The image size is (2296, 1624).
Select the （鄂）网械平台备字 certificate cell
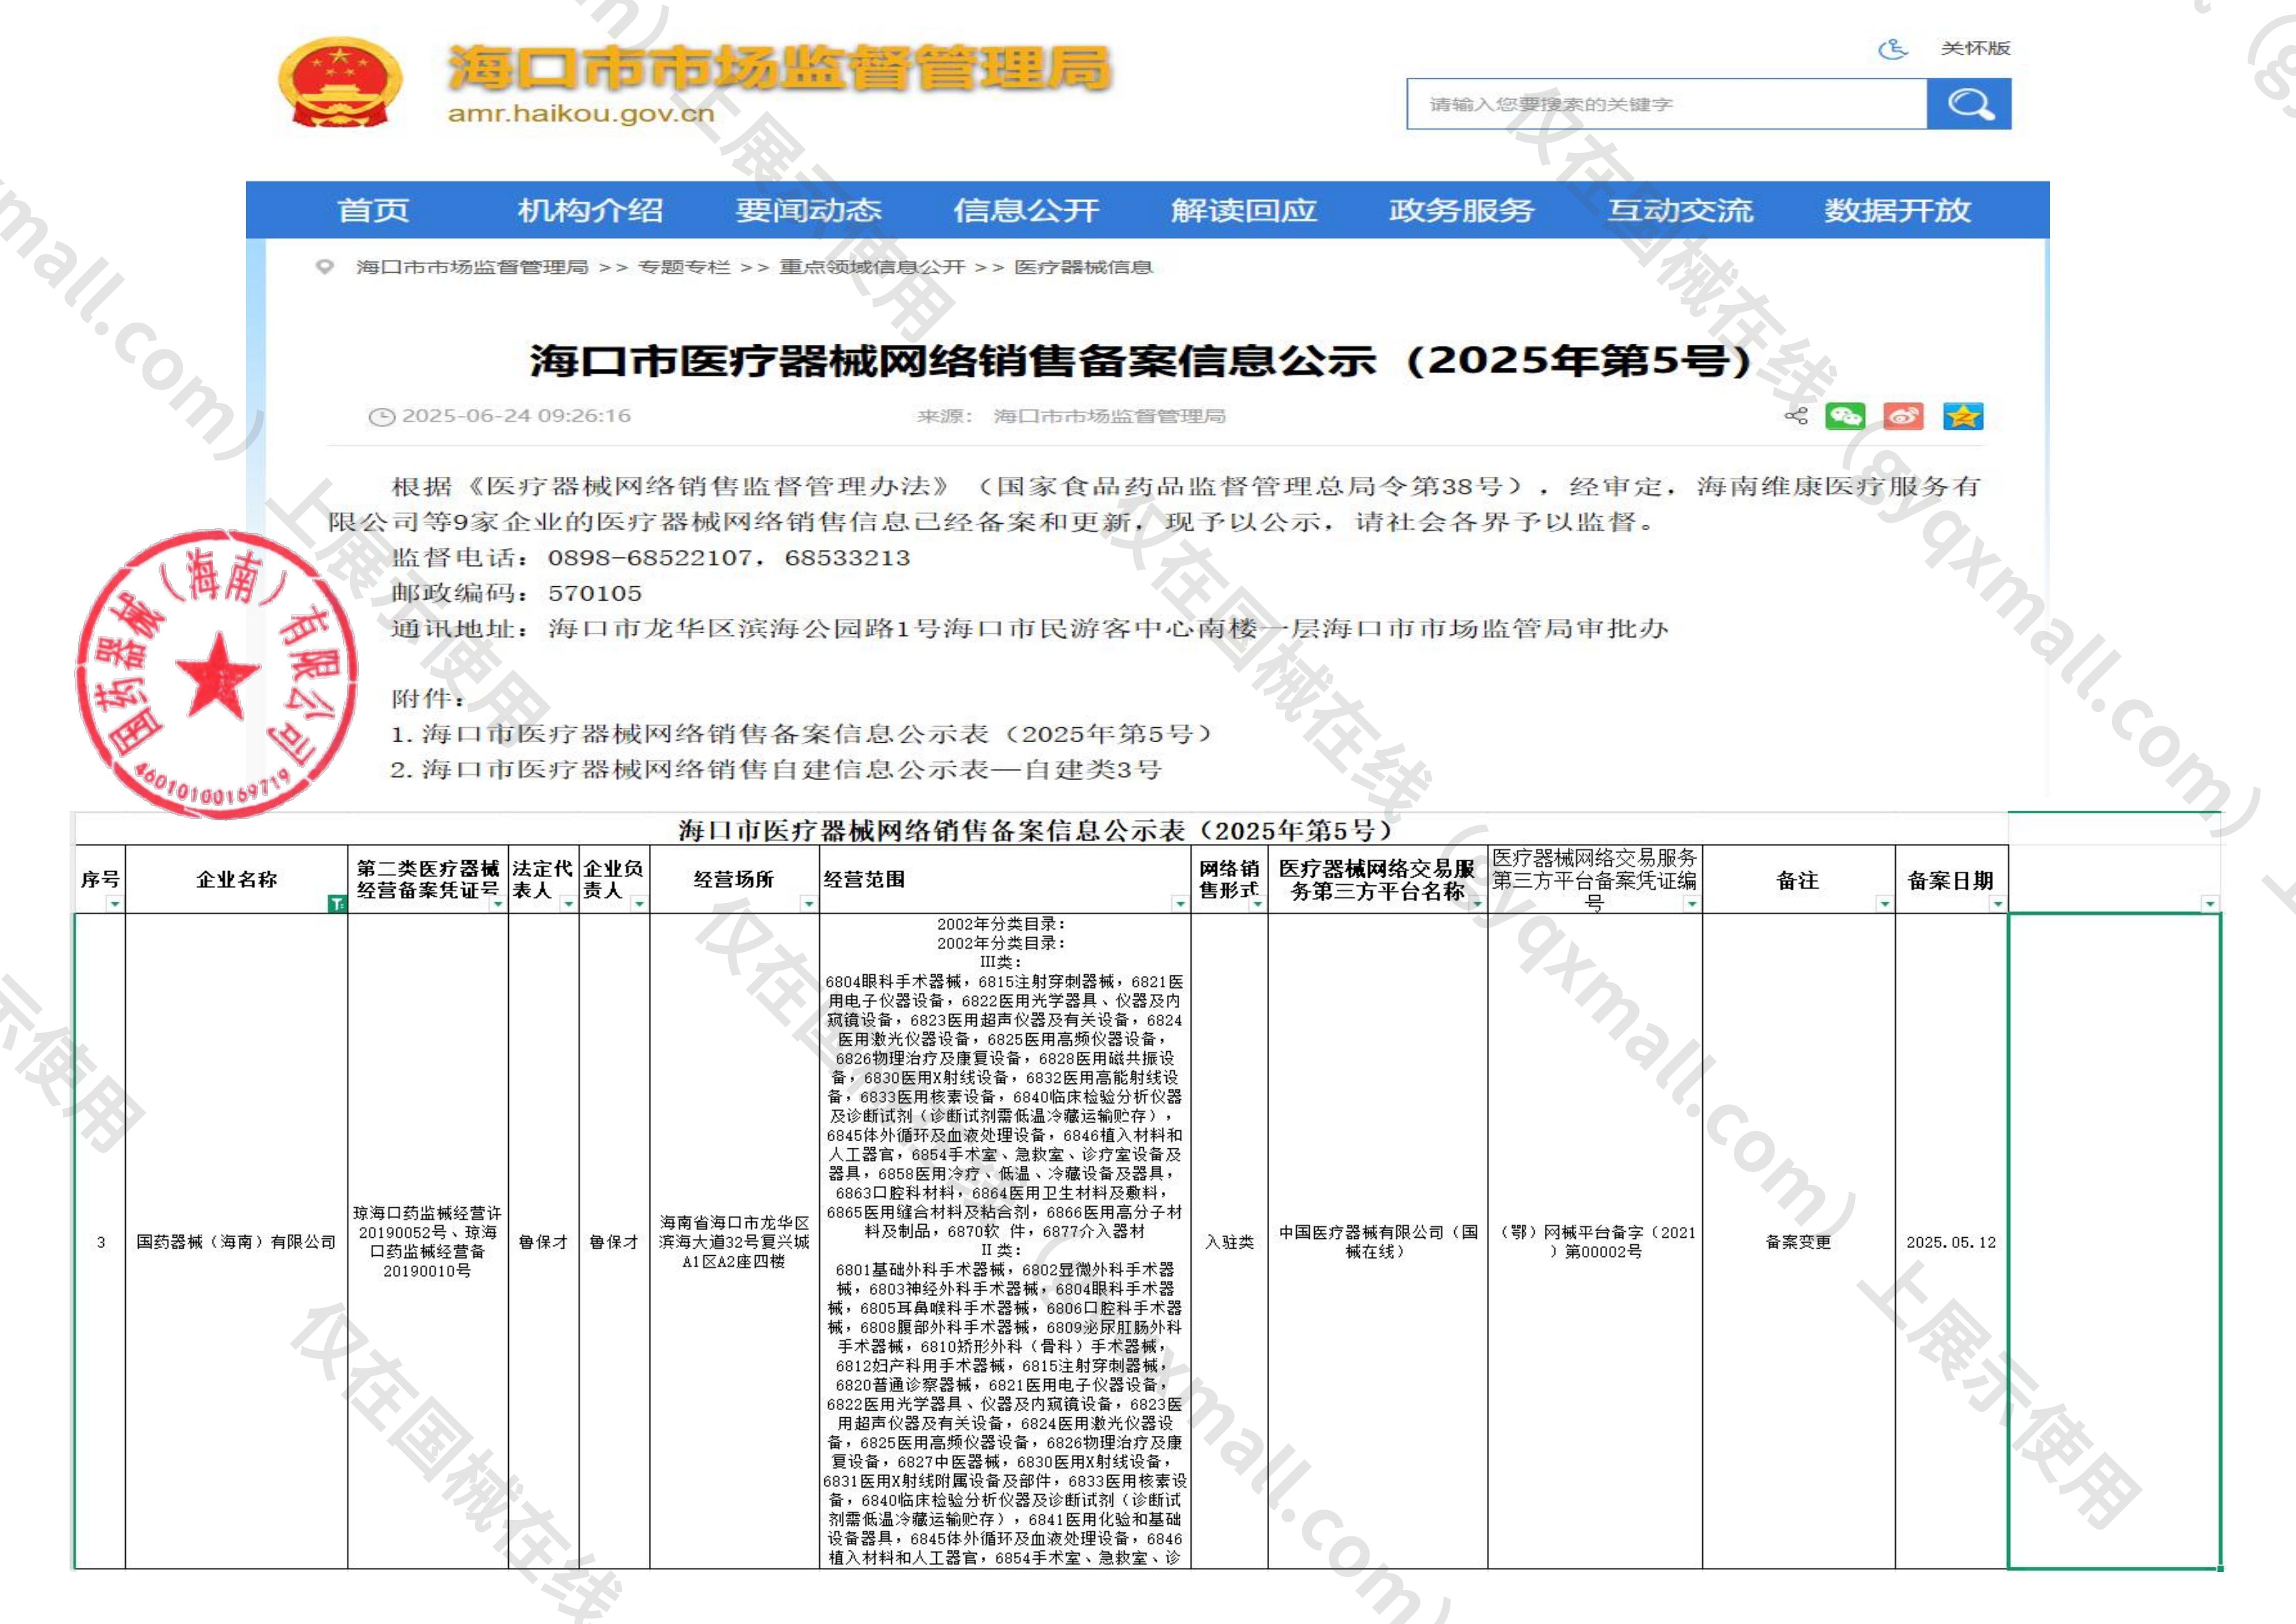pos(1595,1241)
